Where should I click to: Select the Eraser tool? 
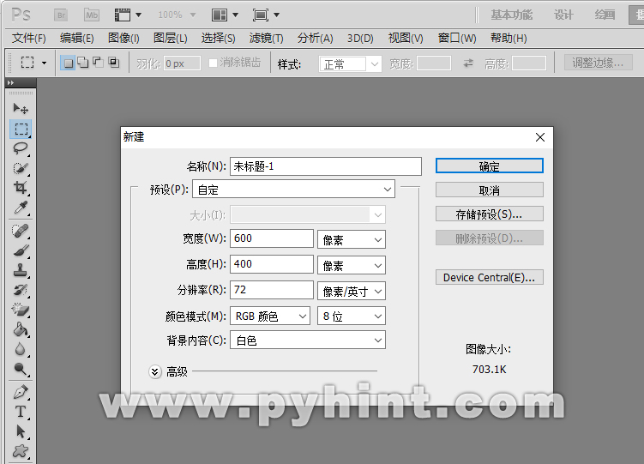[21, 310]
